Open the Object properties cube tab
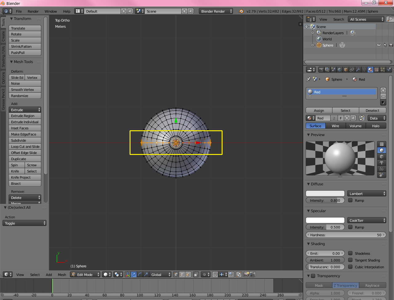394x300 pixels. tap(346, 70)
